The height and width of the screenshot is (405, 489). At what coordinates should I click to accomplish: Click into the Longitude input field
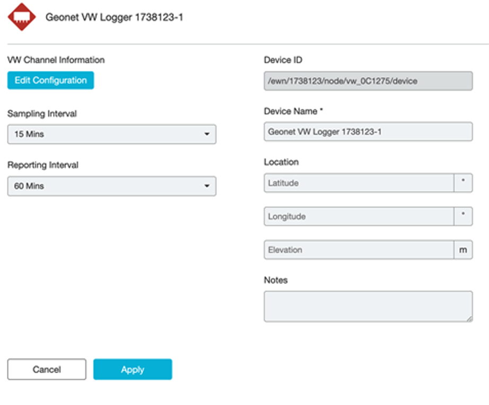(x=359, y=216)
